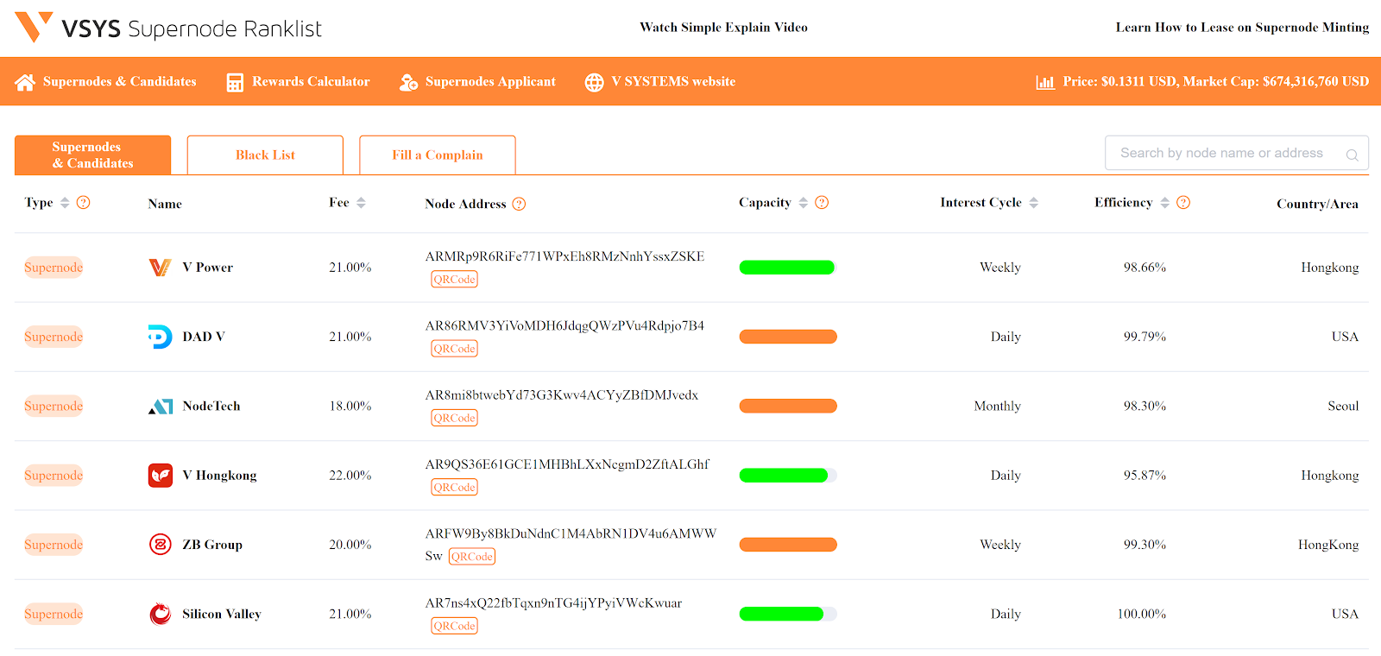Go to Supernodes Applicant page

point(490,82)
